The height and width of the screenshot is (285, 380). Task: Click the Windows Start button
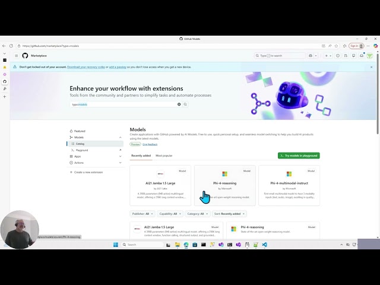tap(116, 245)
